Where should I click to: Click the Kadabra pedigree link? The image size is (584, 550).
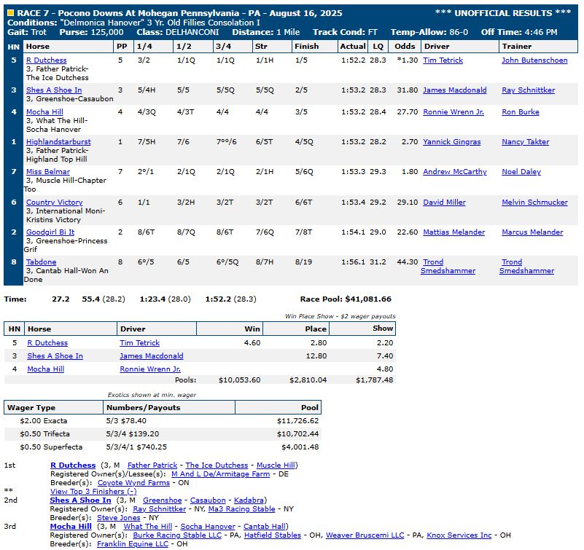250,500
